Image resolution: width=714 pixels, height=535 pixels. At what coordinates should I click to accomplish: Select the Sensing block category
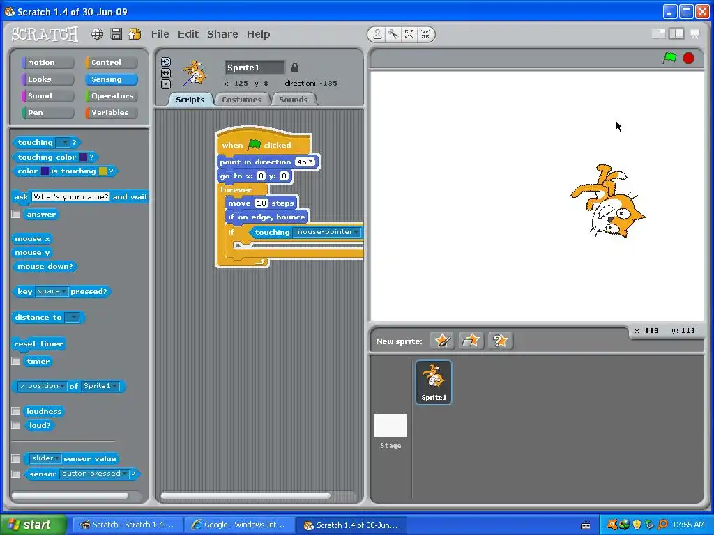click(111, 79)
